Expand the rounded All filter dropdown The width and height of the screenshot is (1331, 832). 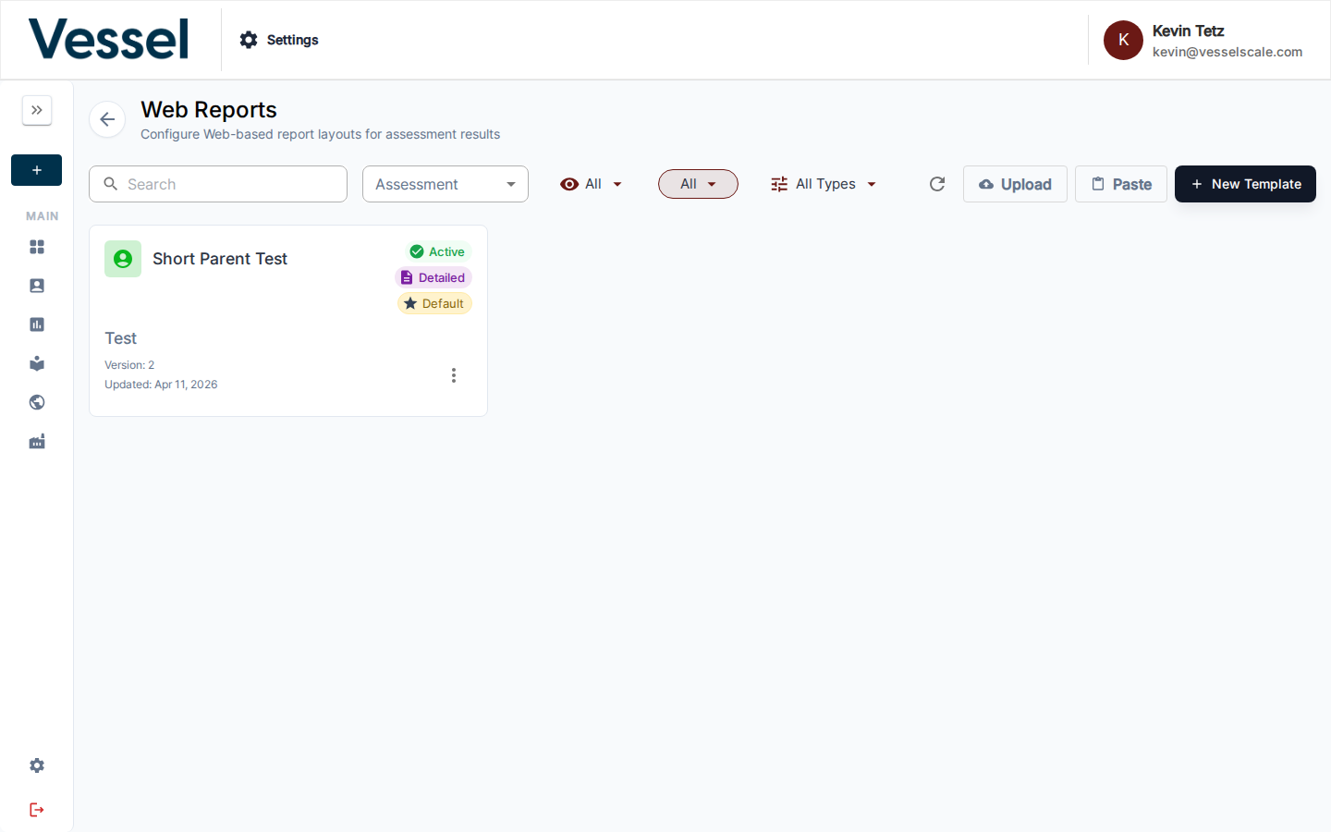[698, 184]
